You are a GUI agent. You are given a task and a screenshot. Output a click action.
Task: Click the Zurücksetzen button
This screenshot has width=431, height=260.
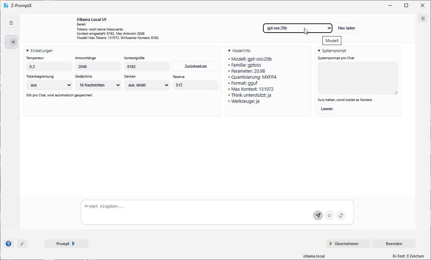click(195, 66)
